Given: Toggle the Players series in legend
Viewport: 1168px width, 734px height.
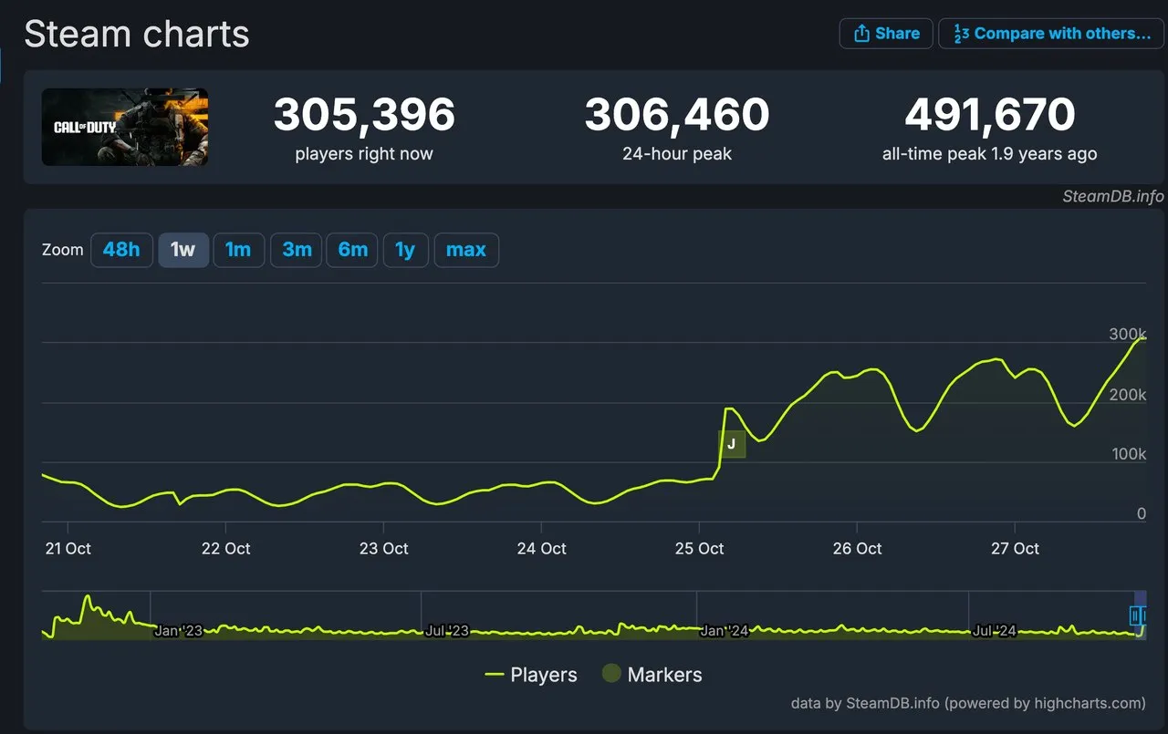Looking at the screenshot, I should [x=531, y=675].
